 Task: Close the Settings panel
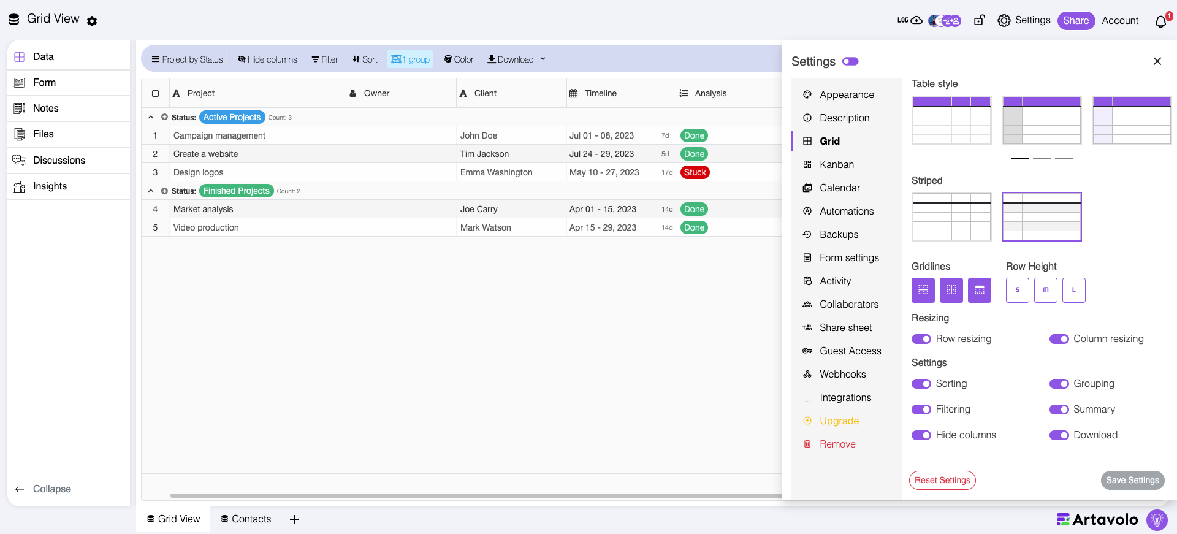(1157, 61)
